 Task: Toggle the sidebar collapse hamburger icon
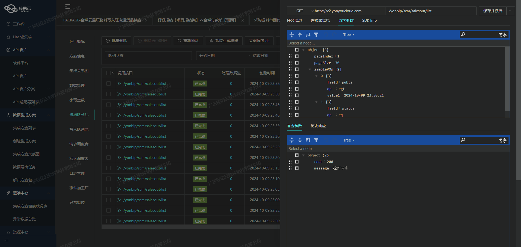[x=68, y=7]
